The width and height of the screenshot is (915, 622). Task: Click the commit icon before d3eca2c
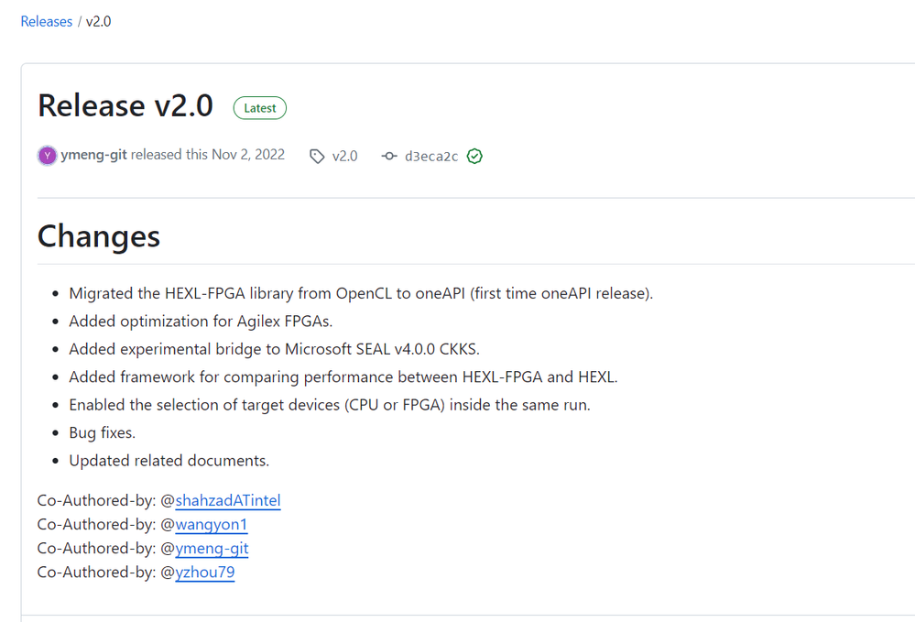pyautogui.click(x=389, y=157)
